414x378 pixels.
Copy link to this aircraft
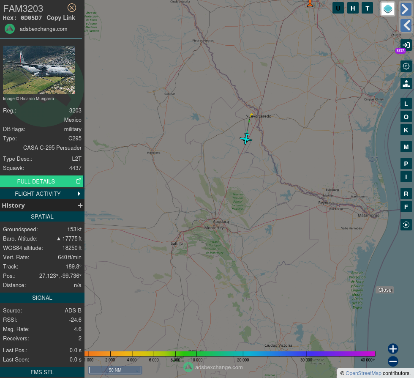[x=61, y=18]
